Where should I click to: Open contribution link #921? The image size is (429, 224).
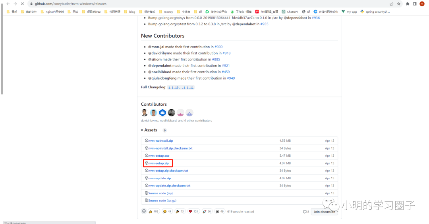click(226, 66)
